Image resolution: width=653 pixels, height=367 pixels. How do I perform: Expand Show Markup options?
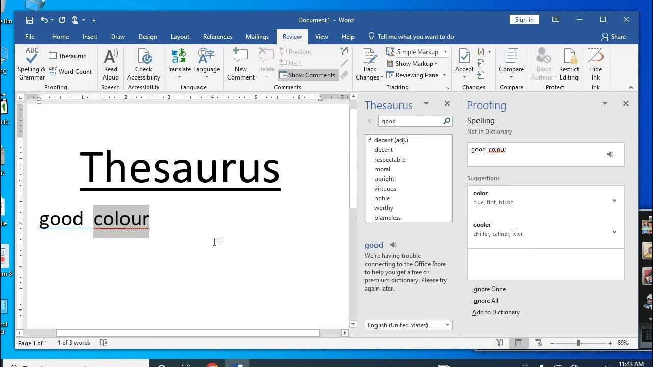412,64
